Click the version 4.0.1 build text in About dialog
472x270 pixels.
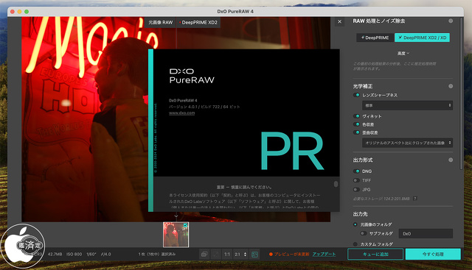coord(204,107)
